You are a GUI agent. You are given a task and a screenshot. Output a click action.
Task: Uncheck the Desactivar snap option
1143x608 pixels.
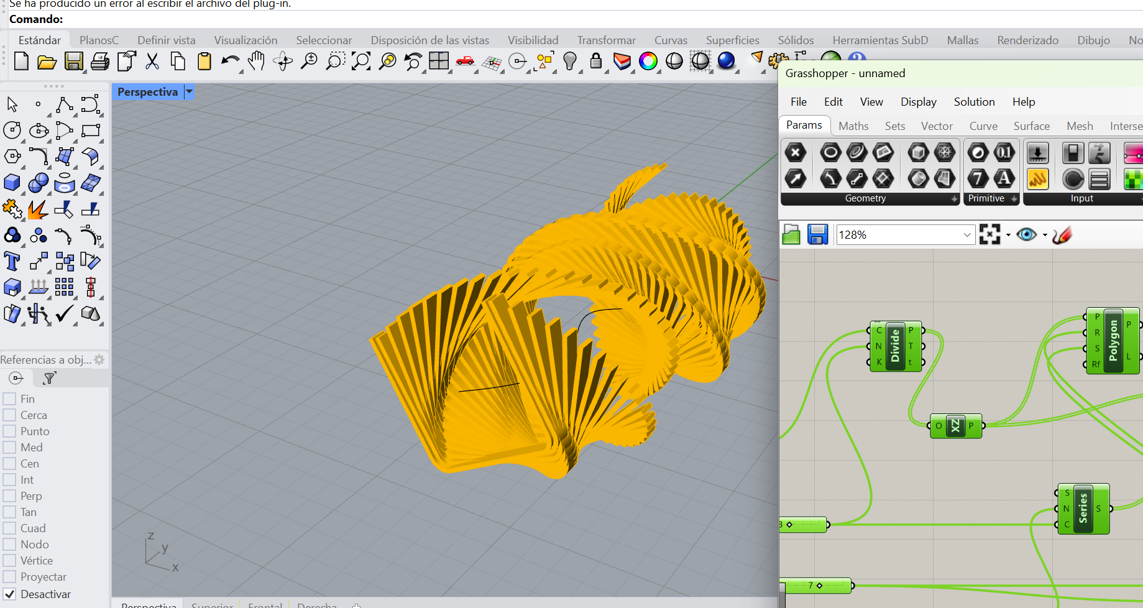click(9, 594)
